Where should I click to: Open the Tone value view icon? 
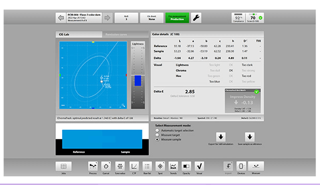tap(120, 166)
